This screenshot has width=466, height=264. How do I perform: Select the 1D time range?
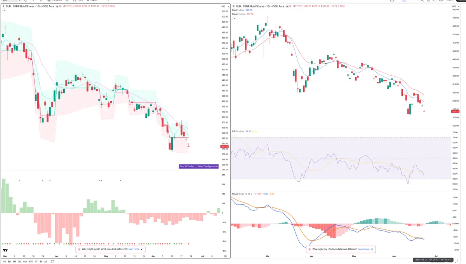(4, 262)
